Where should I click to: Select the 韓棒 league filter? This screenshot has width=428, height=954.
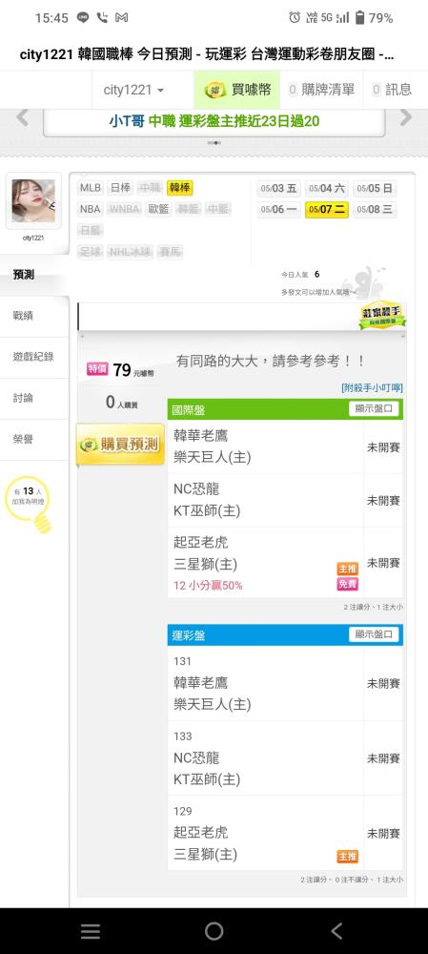tap(179, 188)
